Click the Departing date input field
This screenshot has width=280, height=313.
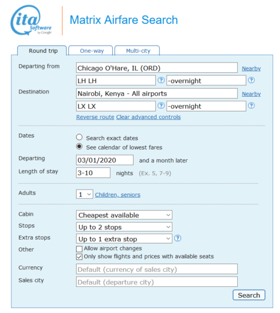[x=105, y=160]
